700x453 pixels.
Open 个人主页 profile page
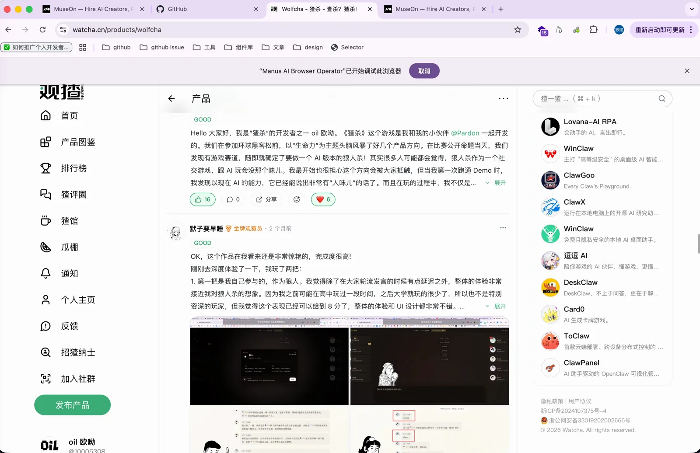[68, 300]
